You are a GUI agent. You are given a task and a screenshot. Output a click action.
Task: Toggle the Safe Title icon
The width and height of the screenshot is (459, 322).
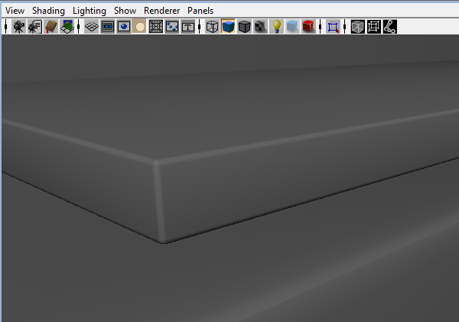point(188,27)
